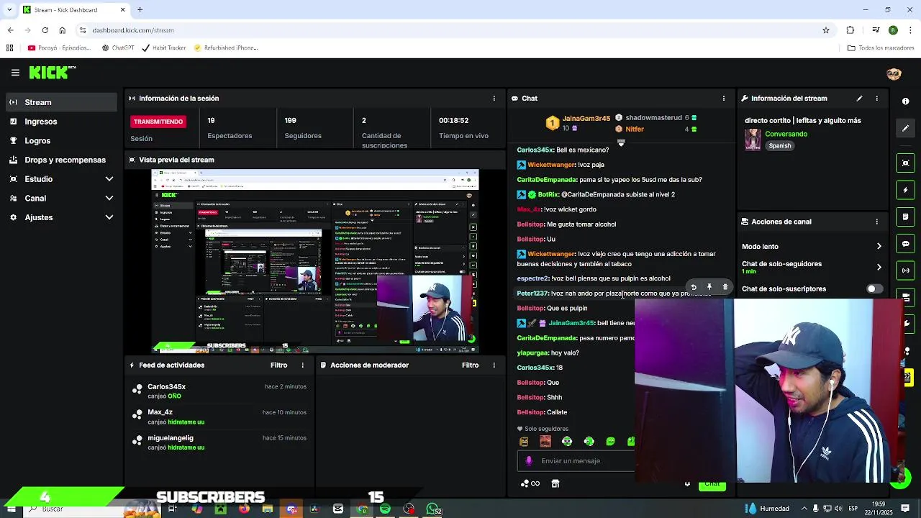Open options menu of Información de la sesión

click(494, 99)
